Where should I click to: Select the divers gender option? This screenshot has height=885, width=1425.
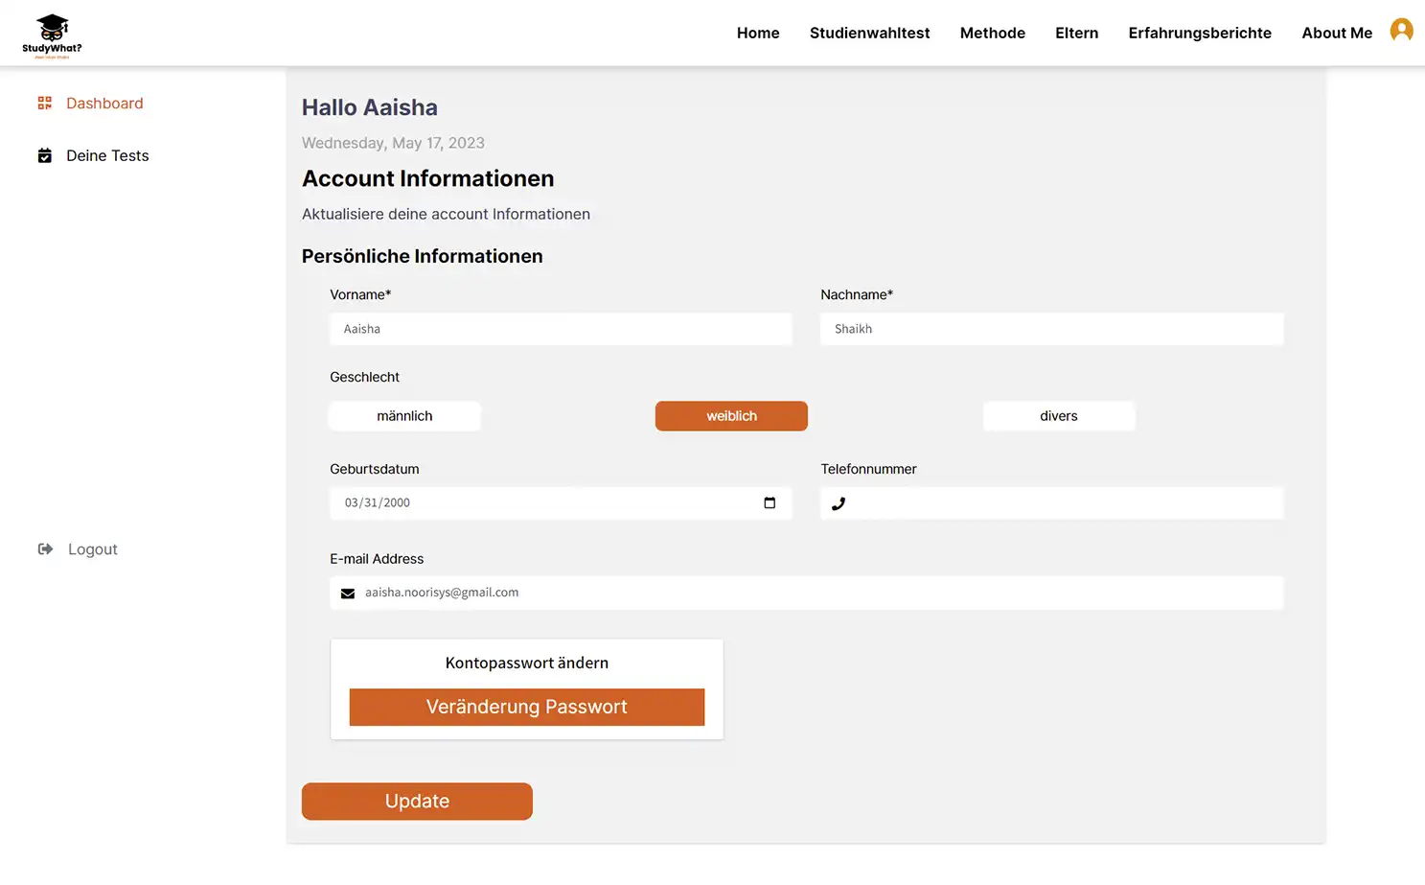click(1058, 415)
